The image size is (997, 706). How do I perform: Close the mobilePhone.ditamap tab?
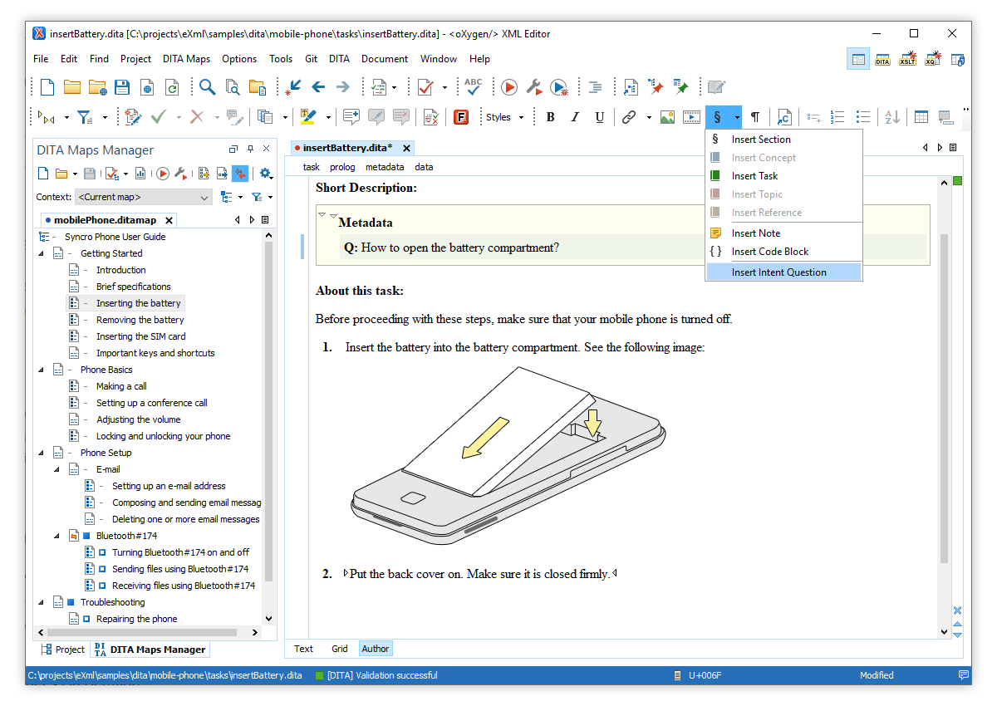click(169, 221)
